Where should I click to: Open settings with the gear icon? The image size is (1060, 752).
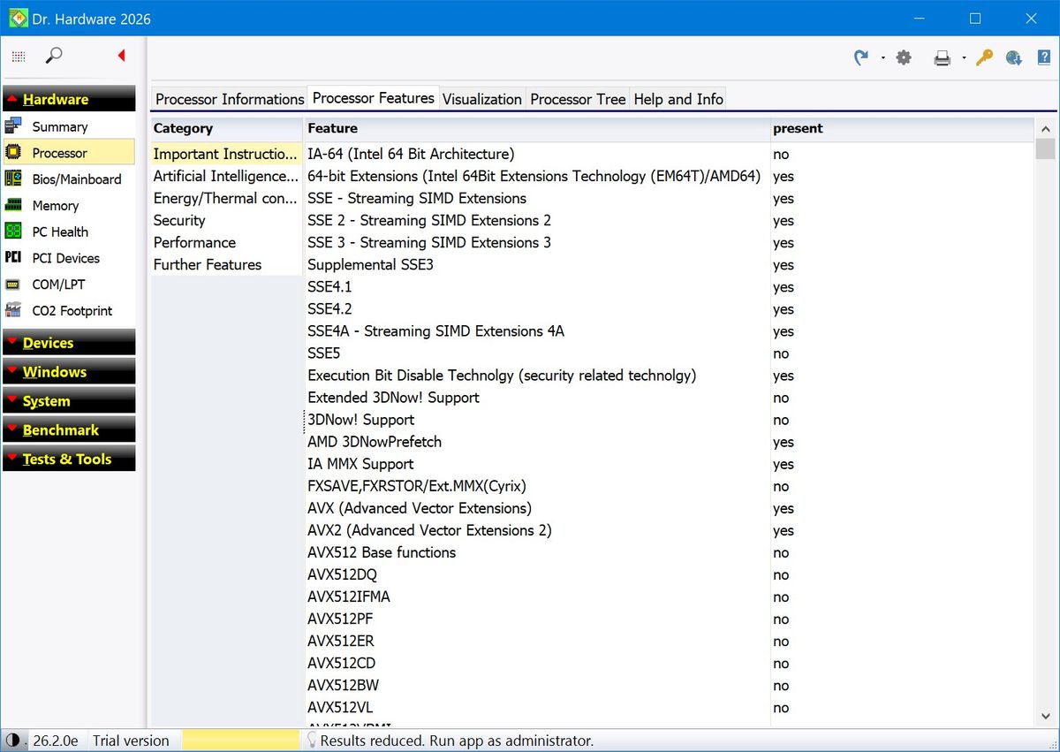tap(904, 57)
